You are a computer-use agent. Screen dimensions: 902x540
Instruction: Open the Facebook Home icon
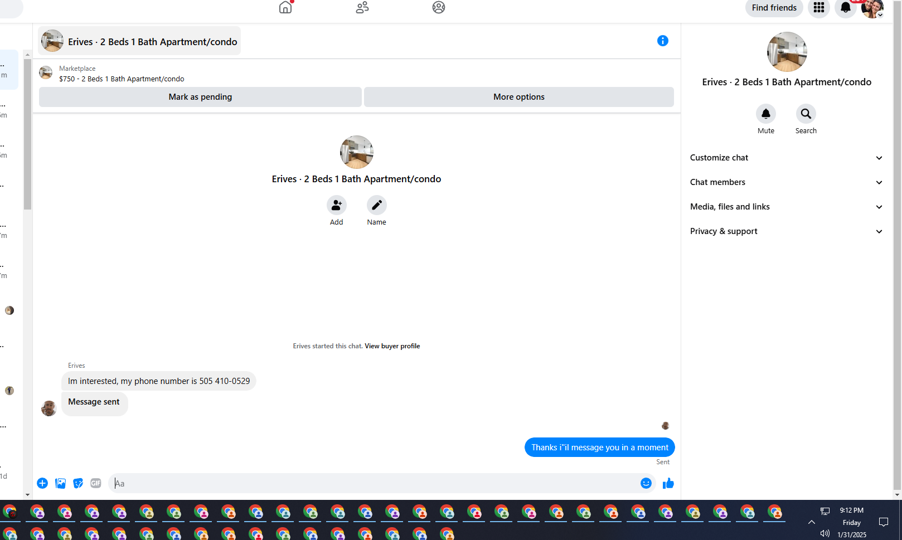click(285, 7)
